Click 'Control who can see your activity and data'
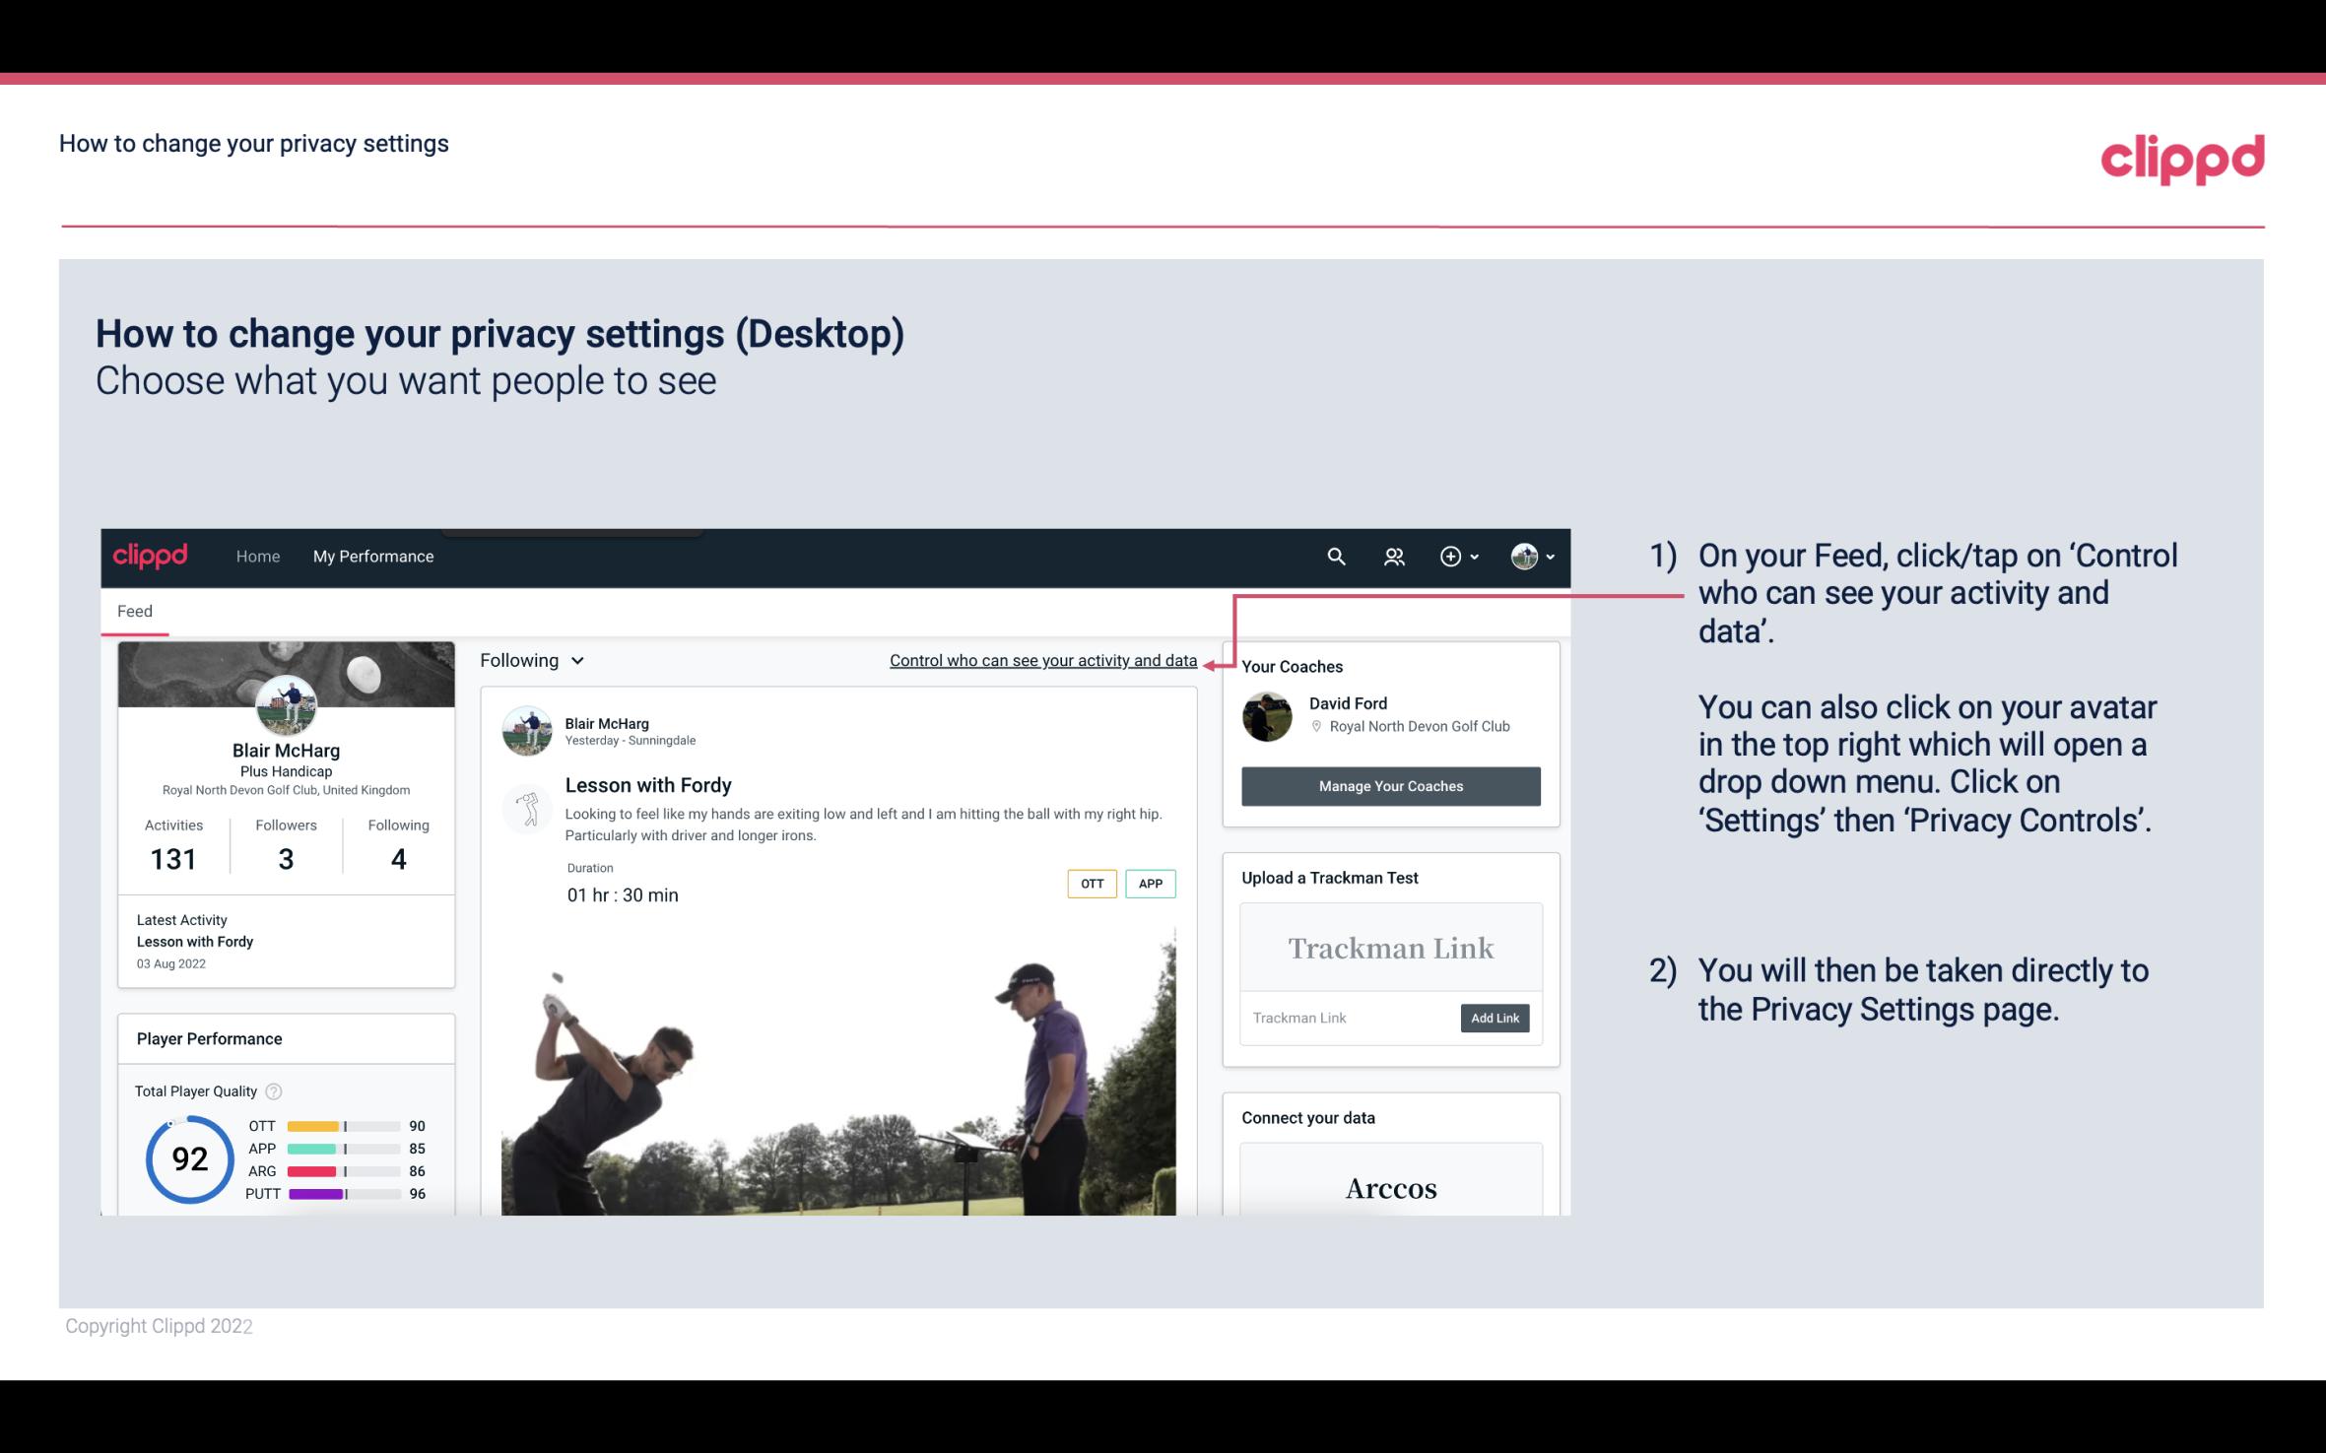Image resolution: width=2326 pixels, height=1453 pixels. pos(1042,660)
